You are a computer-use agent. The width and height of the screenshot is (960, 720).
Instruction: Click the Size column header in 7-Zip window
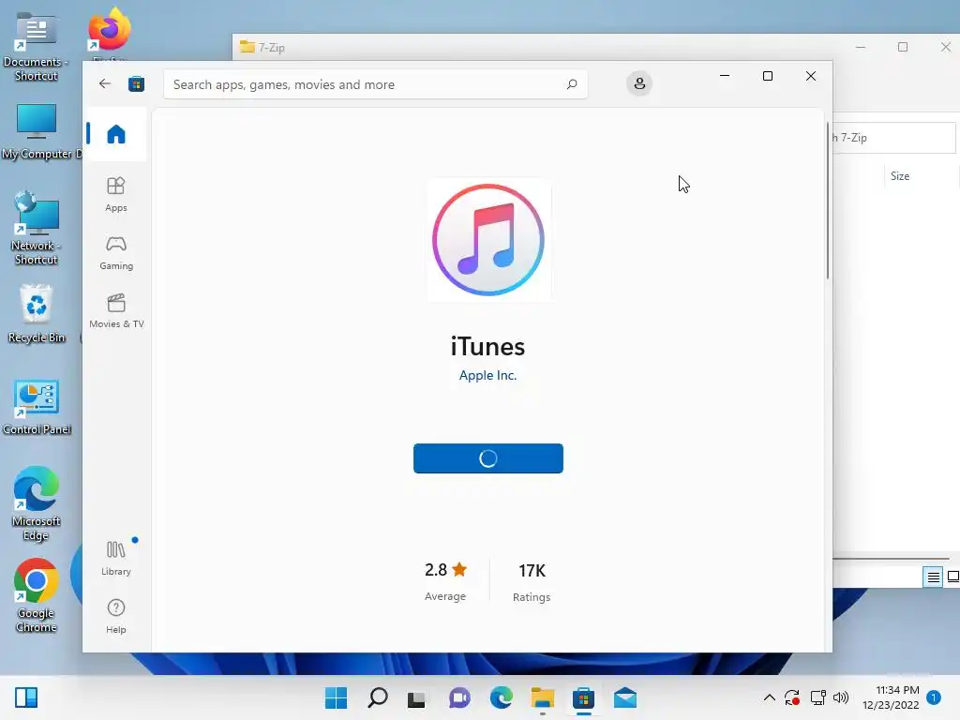(x=899, y=176)
